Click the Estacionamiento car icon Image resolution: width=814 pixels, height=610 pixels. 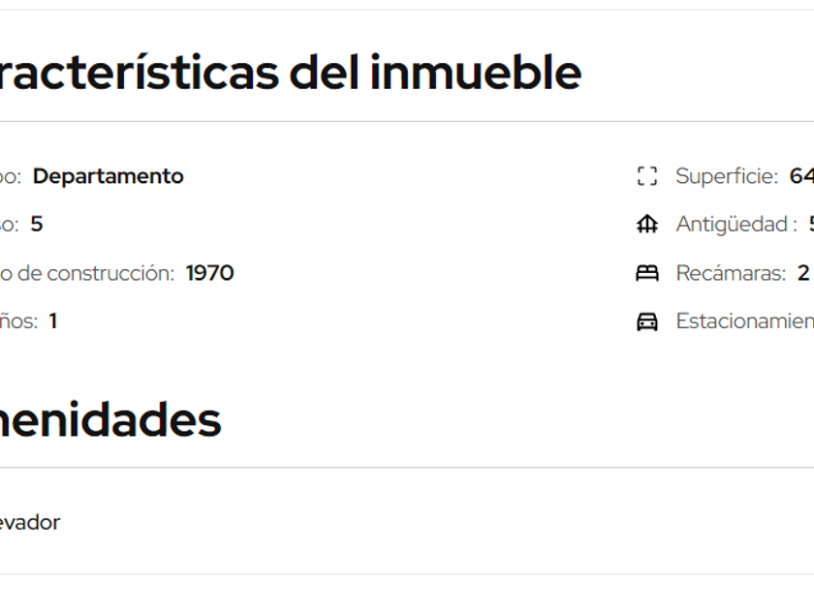click(646, 321)
